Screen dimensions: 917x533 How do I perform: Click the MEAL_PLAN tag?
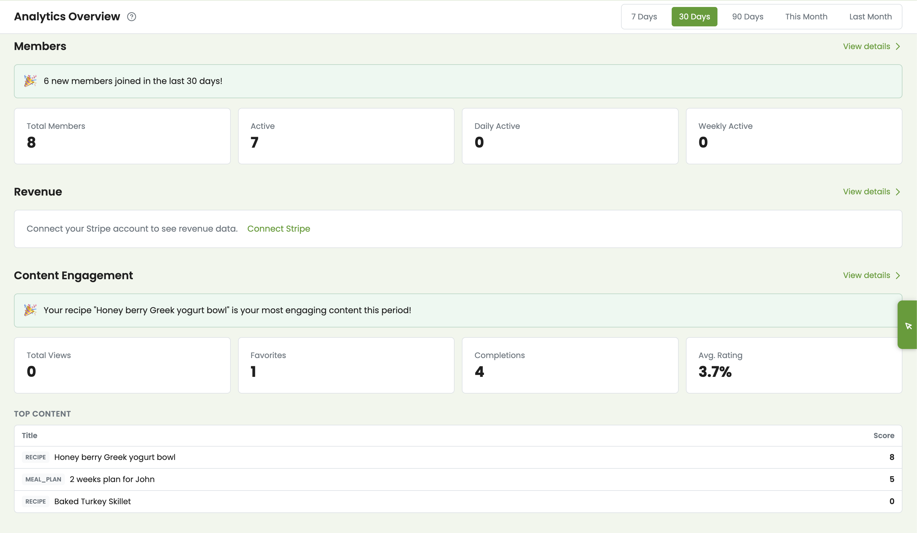(x=43, y=480)
